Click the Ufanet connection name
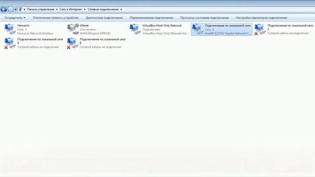 pyautogui.click(x=84, y=26)
